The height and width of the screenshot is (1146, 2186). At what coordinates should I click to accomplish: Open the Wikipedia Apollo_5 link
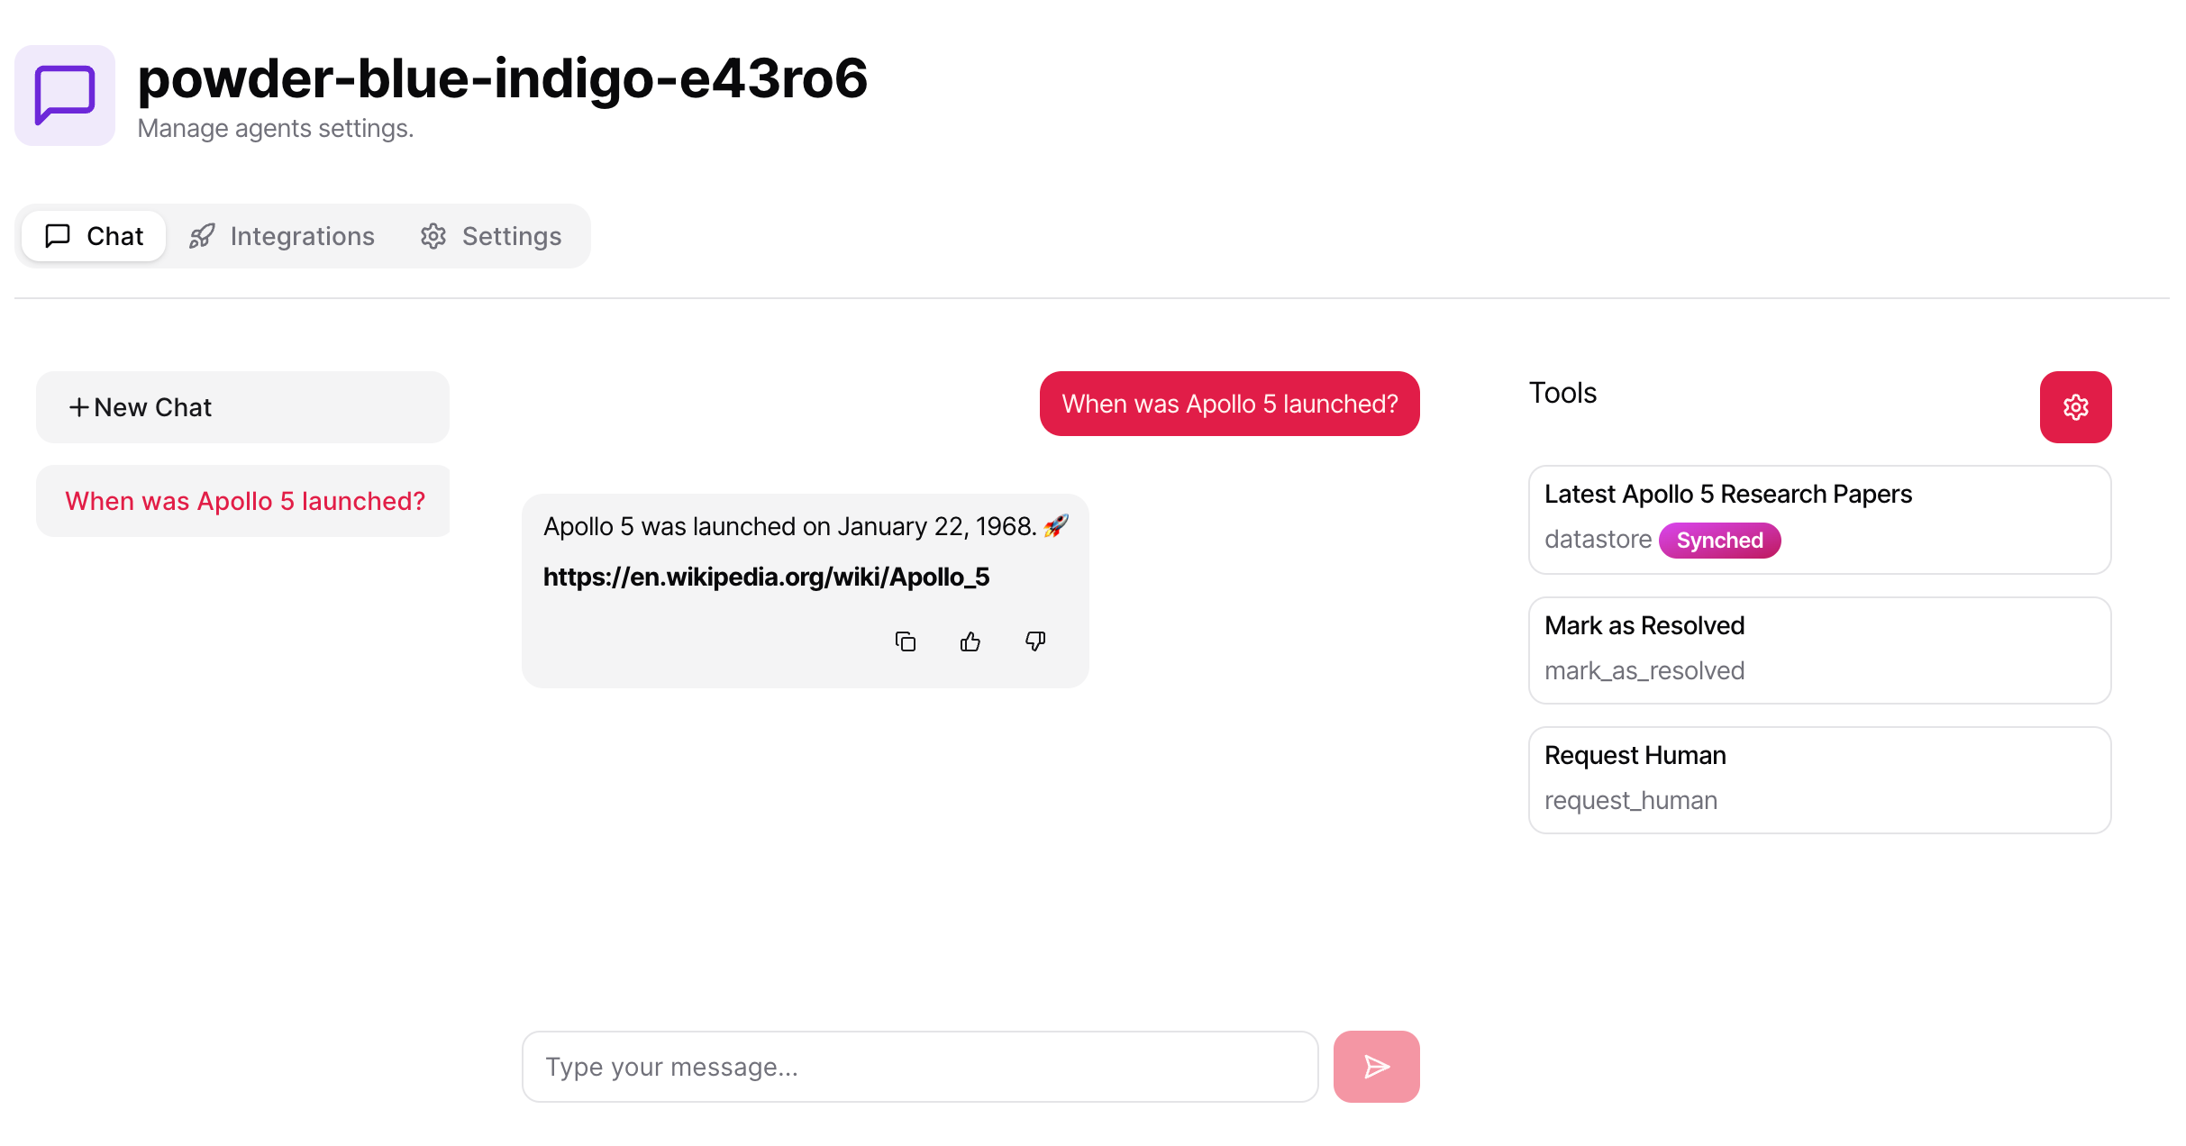point(766,577)
